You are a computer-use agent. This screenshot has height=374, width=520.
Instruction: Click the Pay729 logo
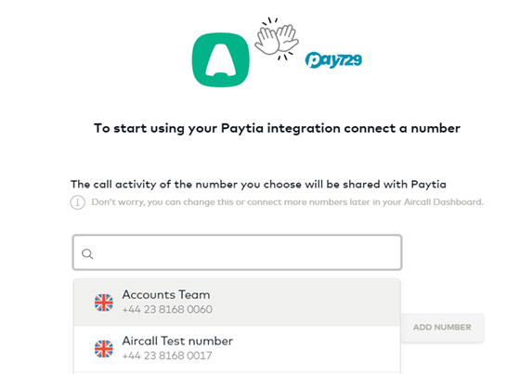pyautogui.click(x=333, y=60)
